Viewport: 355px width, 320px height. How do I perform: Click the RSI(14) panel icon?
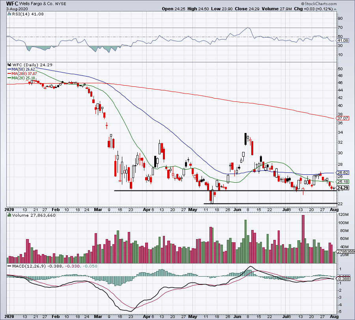pos(9,14)
